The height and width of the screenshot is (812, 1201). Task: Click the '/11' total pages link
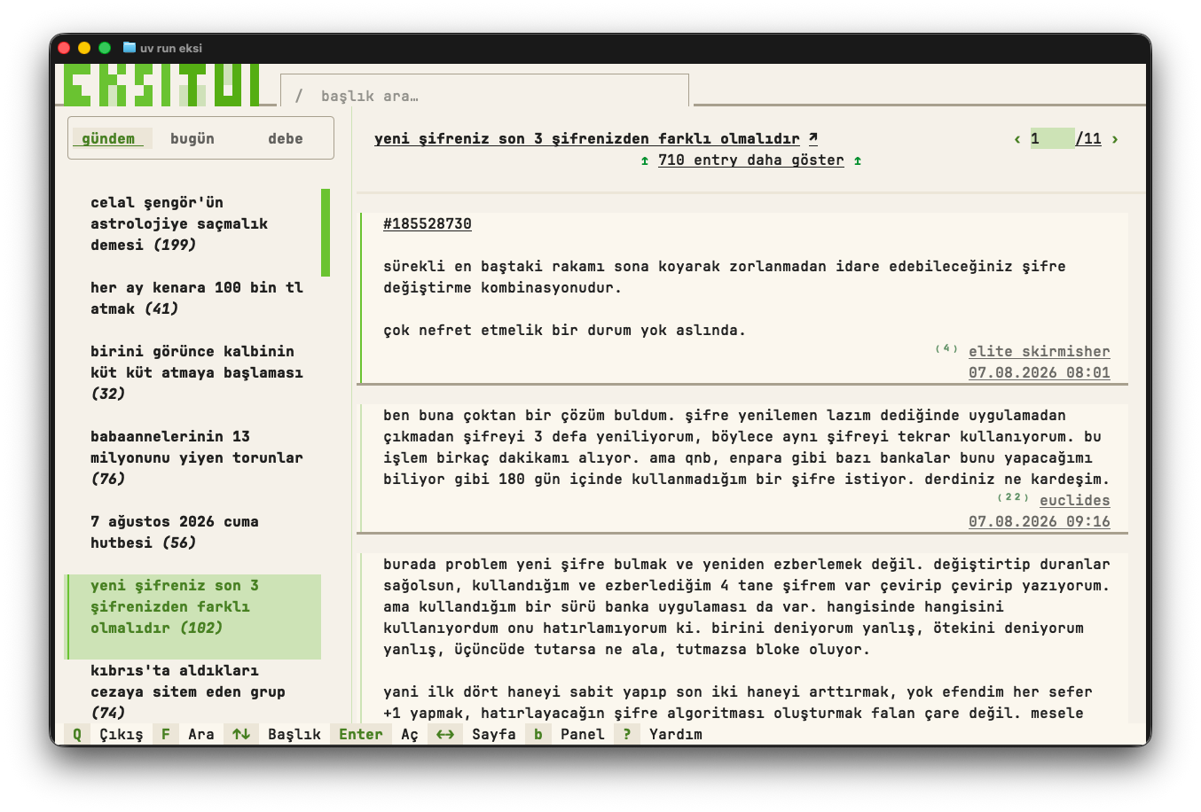pyautogui.click(x=1088, y=138)
